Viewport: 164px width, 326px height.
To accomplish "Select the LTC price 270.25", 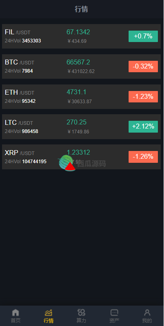I will point(77,122).
